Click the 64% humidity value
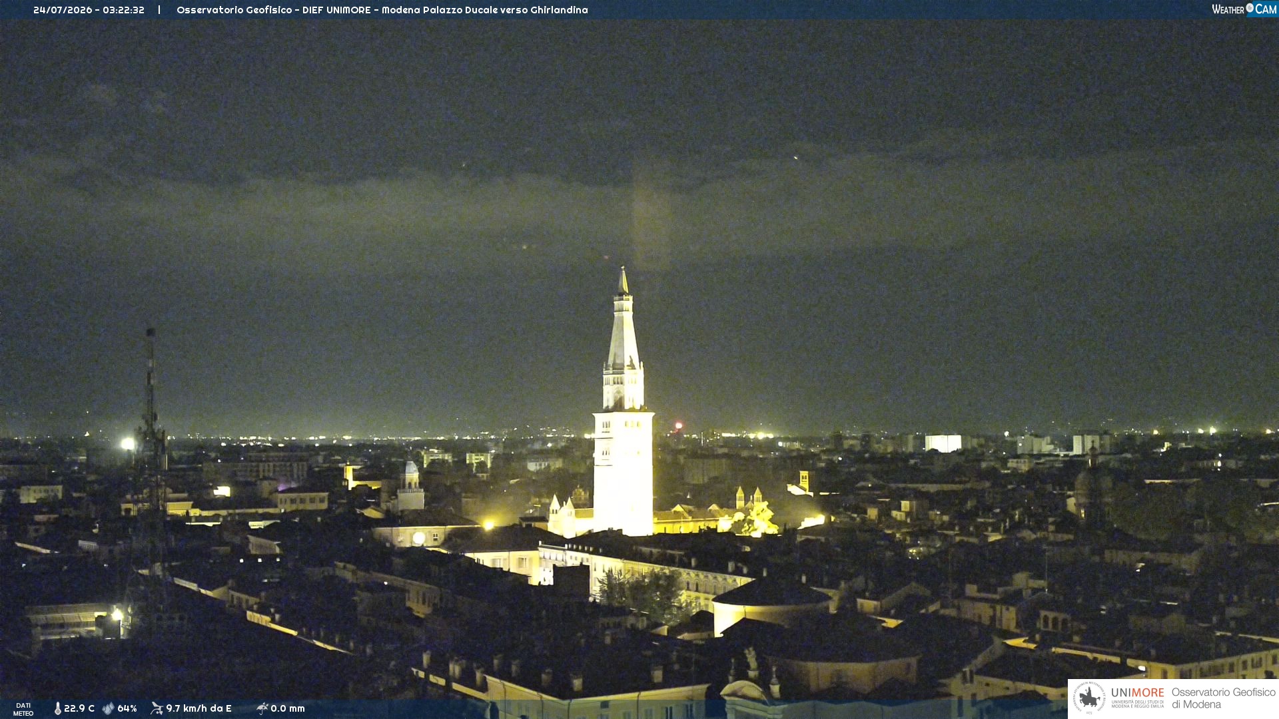The height and width of the screenshot is (719, 1279). [x=127, y=708]
